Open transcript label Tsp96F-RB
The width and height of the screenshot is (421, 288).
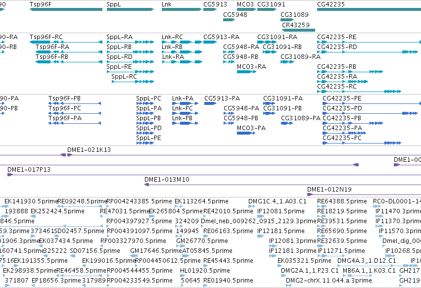tap(52, 57)
